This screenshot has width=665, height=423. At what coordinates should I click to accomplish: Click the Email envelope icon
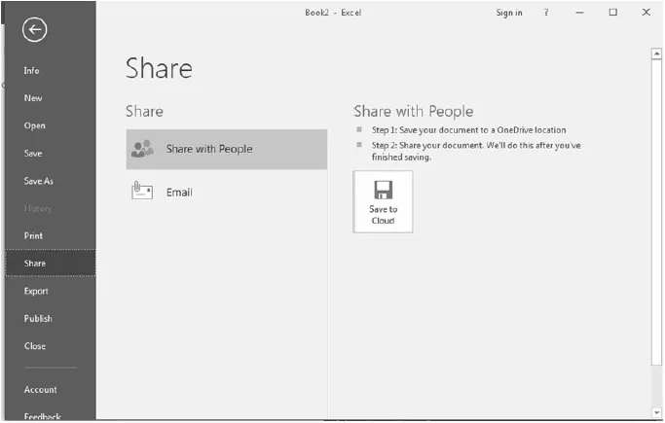pyautogui.click(x=142, y=192)
